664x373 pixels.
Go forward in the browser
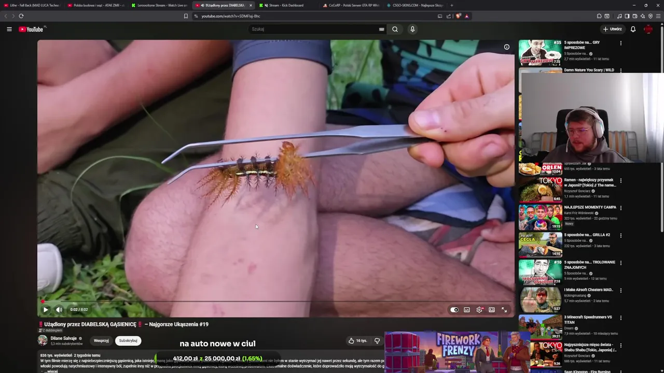coord(13,16)
